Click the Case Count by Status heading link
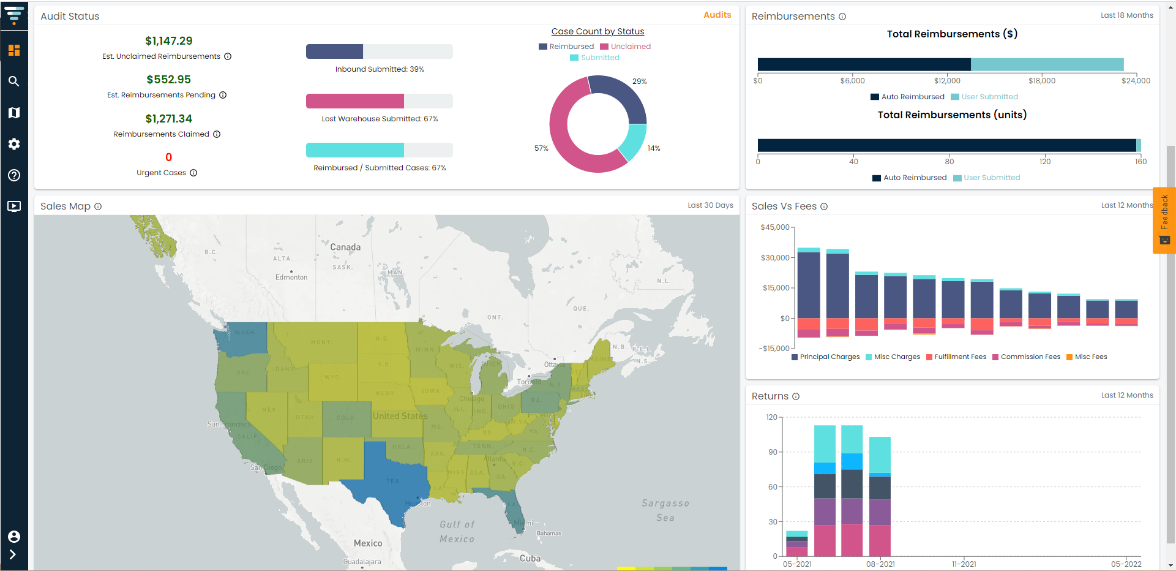This screenshot has height=571, width=1176. pos(597,31)
